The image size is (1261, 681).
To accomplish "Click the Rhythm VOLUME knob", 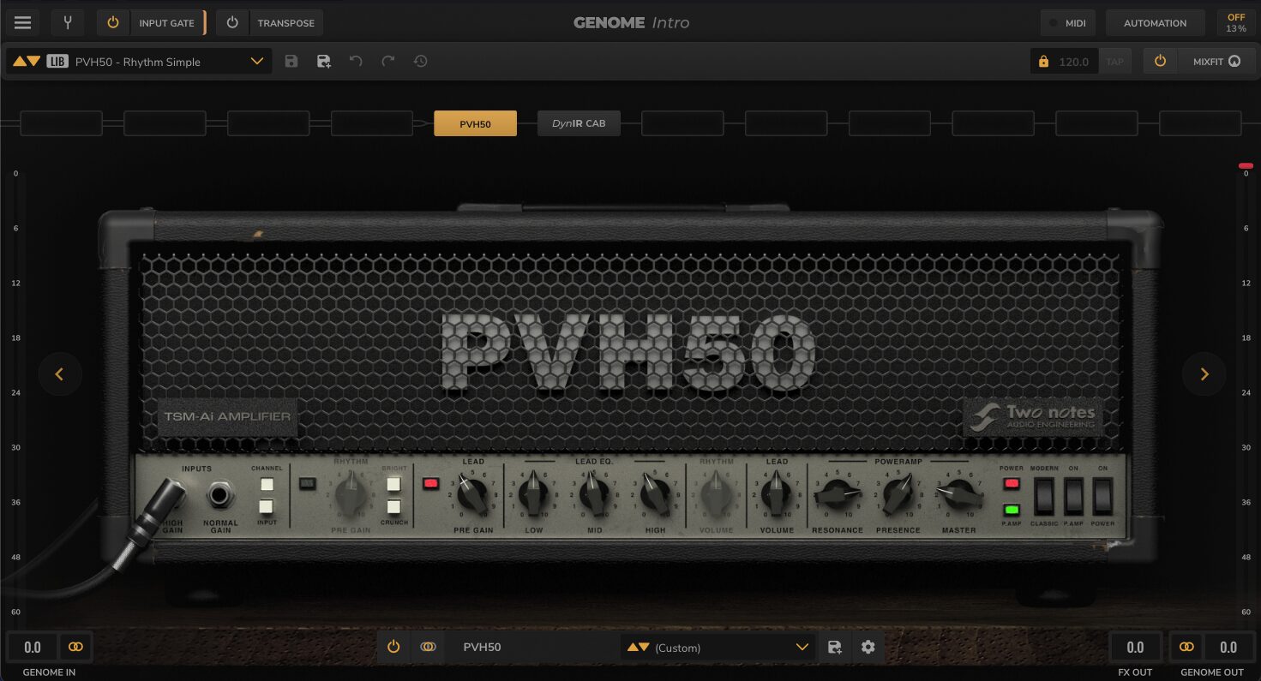I will coord(716,494).
